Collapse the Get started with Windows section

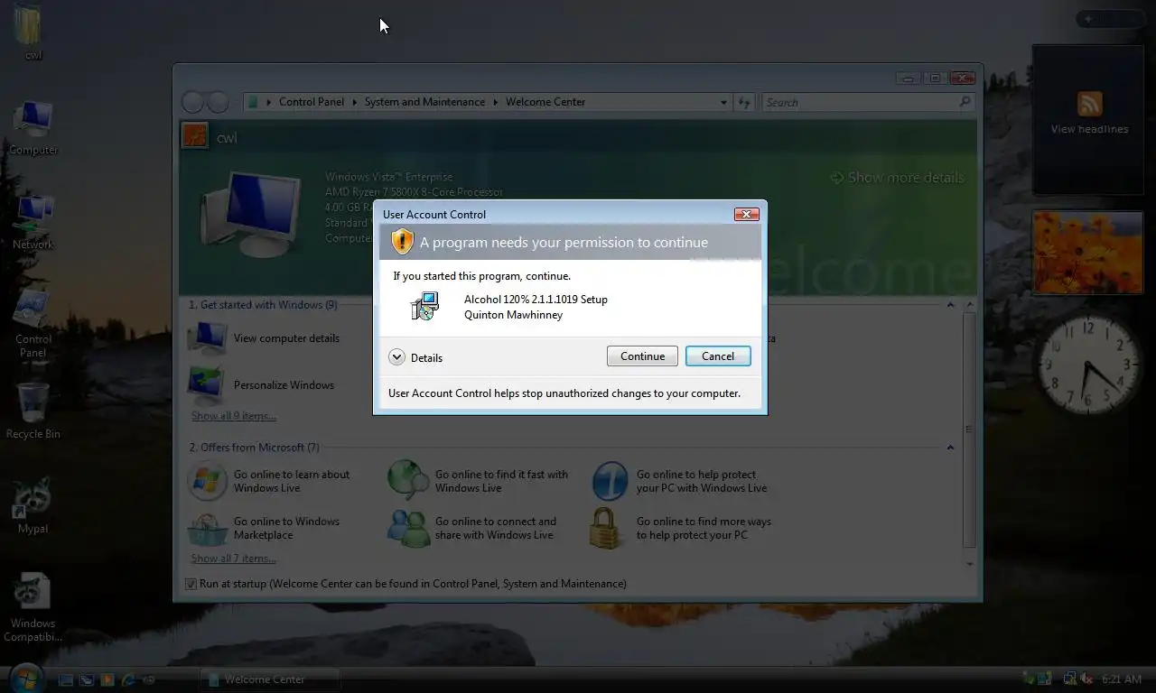point(950,305)
